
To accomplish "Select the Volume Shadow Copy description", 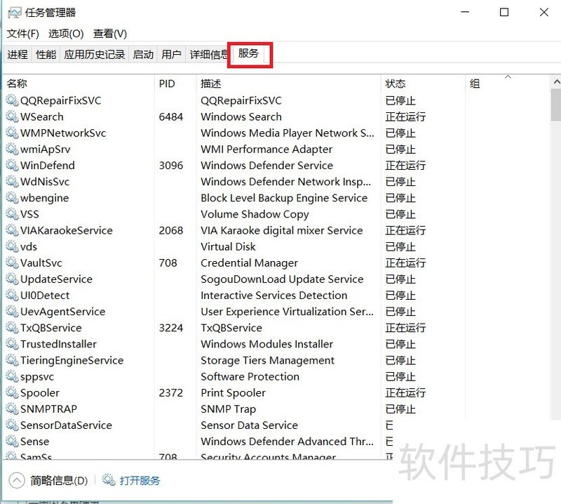I will click(x=255, y=214).
